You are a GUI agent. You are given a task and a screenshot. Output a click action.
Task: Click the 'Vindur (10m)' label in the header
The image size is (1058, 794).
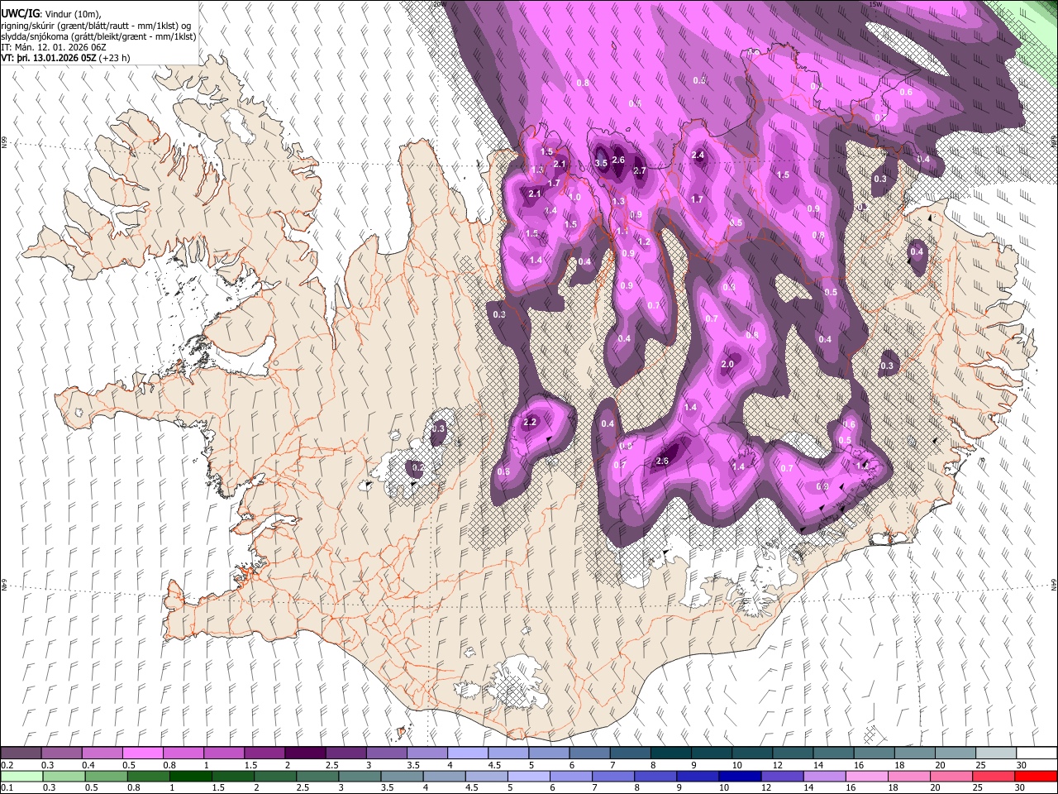point(71,14)
